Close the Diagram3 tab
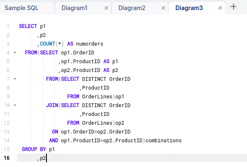Viewport: 247px width, 167px height. point(220,8)
